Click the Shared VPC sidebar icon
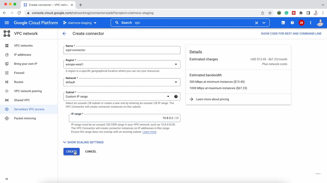Viewport: 327px width, 183px height. [7, 100]
